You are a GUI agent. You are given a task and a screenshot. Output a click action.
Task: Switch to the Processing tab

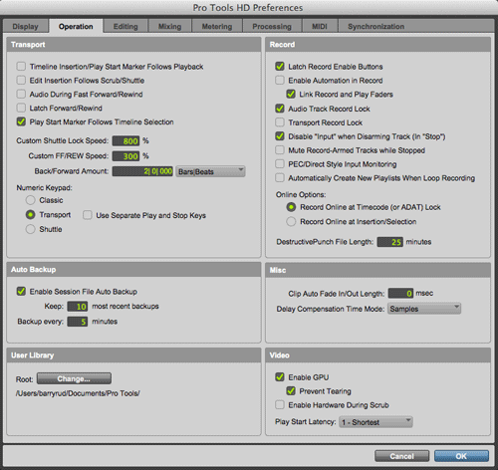(x=272, y=26)
